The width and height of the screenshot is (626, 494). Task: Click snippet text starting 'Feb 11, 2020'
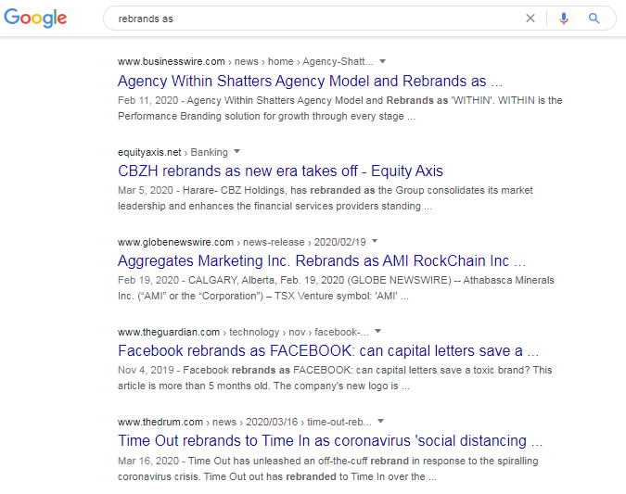click(339, 108)
